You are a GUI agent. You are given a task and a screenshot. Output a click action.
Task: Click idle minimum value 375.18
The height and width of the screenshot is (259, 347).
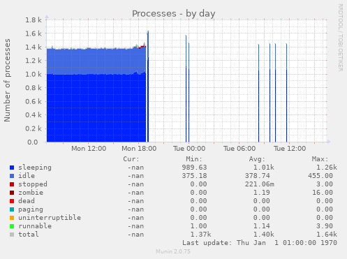[x=194, y=176]
